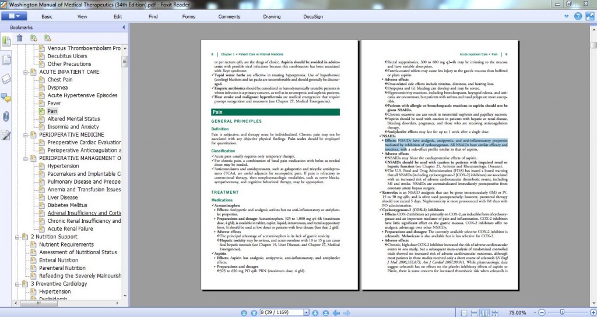Collapse the 2 Nutrition Support bookmark node
Screen dimensions: 597x317
pos(17,237)
